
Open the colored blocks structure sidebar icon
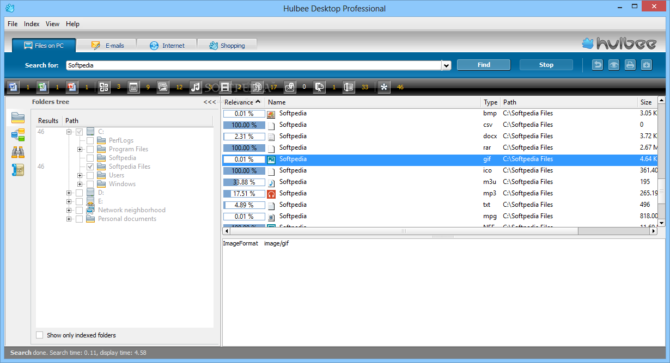(18, 134)
